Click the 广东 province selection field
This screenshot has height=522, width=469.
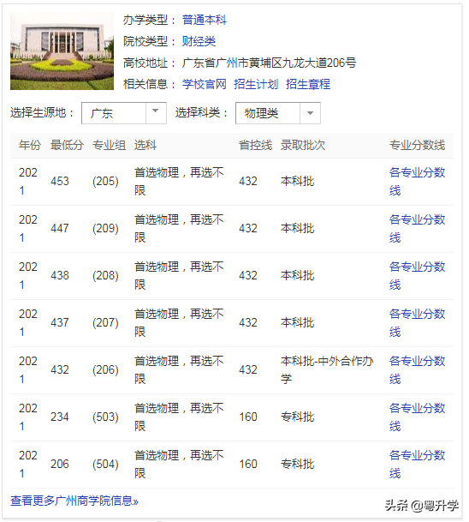[123, 113]
